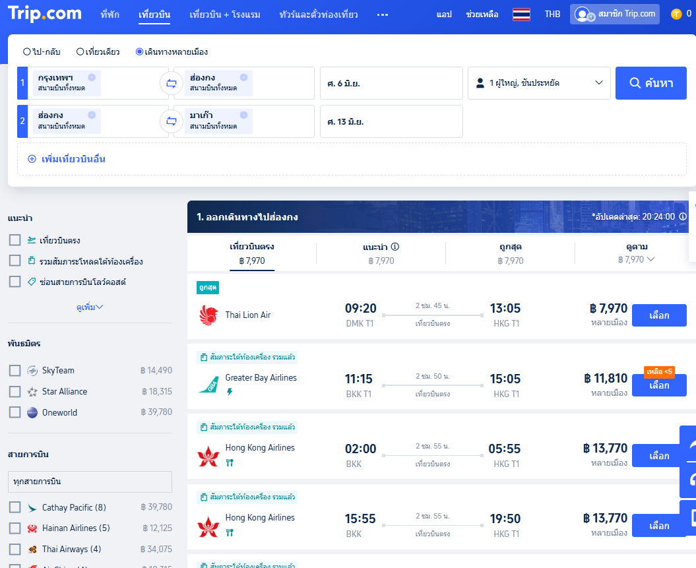Open the more options ellipsis in navbar
This screenshot has height=568, width=696.
tap(383, 15)
